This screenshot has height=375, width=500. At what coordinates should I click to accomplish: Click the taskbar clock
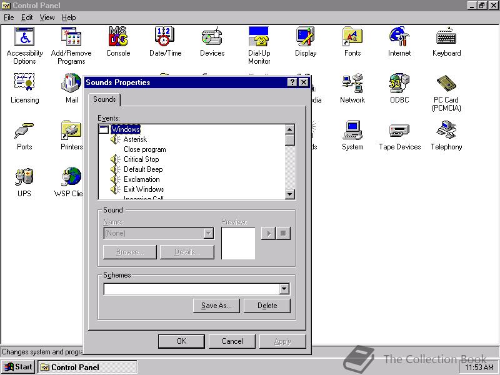pyautogui.click(x=479, y=367)
